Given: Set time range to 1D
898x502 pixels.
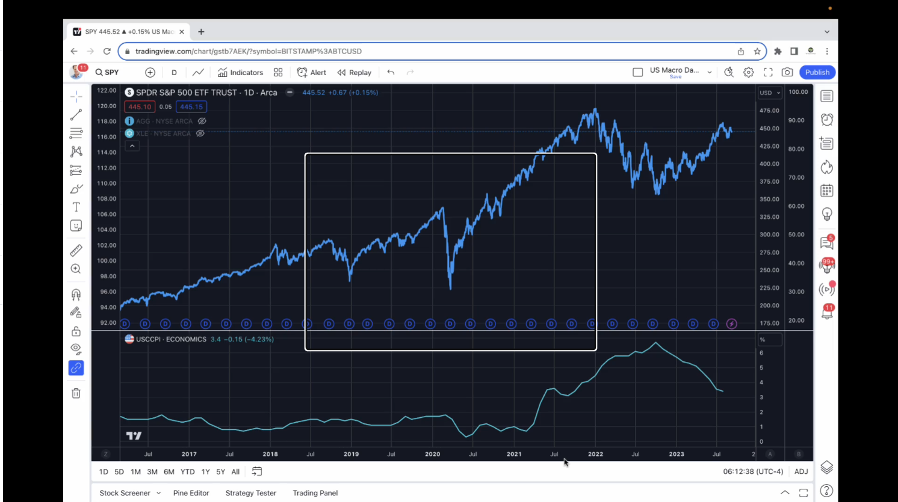Looking at the screenshot, I should coord(104,472).
